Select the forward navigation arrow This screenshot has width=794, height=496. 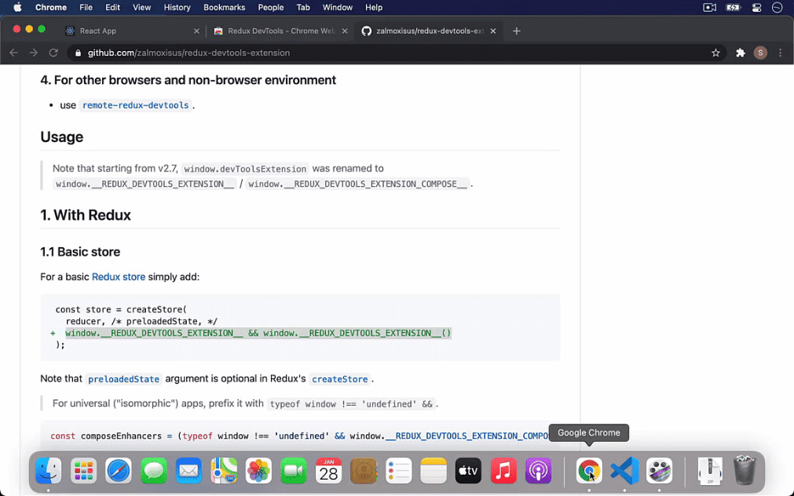(x=33, y=53)
